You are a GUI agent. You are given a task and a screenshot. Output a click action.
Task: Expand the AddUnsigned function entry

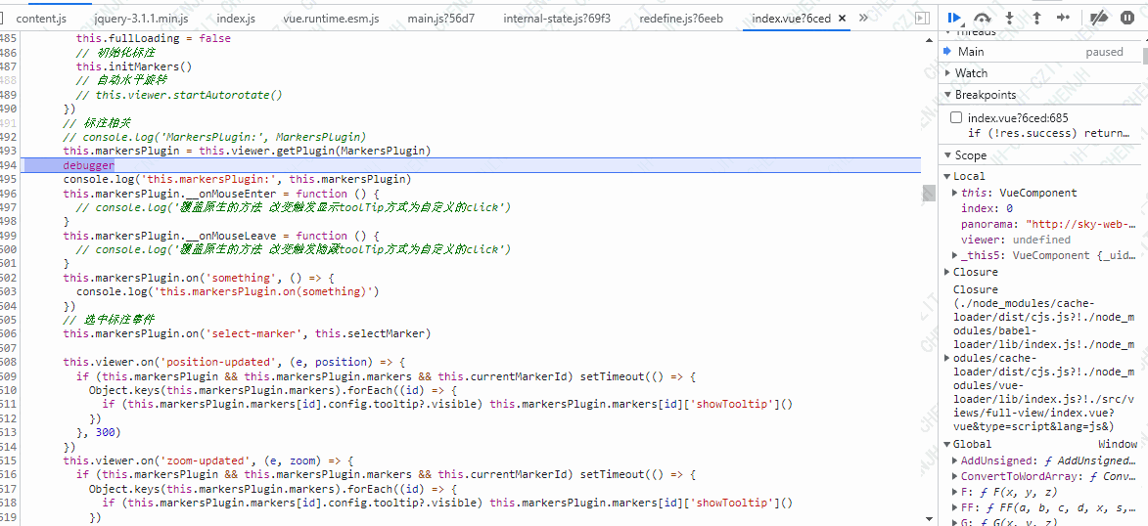point(955,460)
